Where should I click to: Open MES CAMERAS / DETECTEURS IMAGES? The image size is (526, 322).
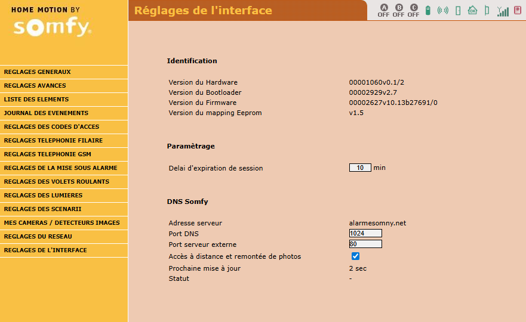[64, 223]
